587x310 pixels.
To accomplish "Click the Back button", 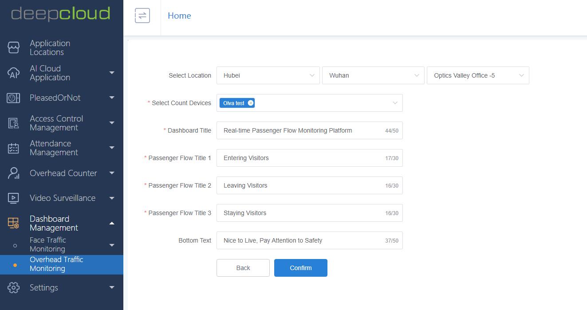I will [243, 268].
